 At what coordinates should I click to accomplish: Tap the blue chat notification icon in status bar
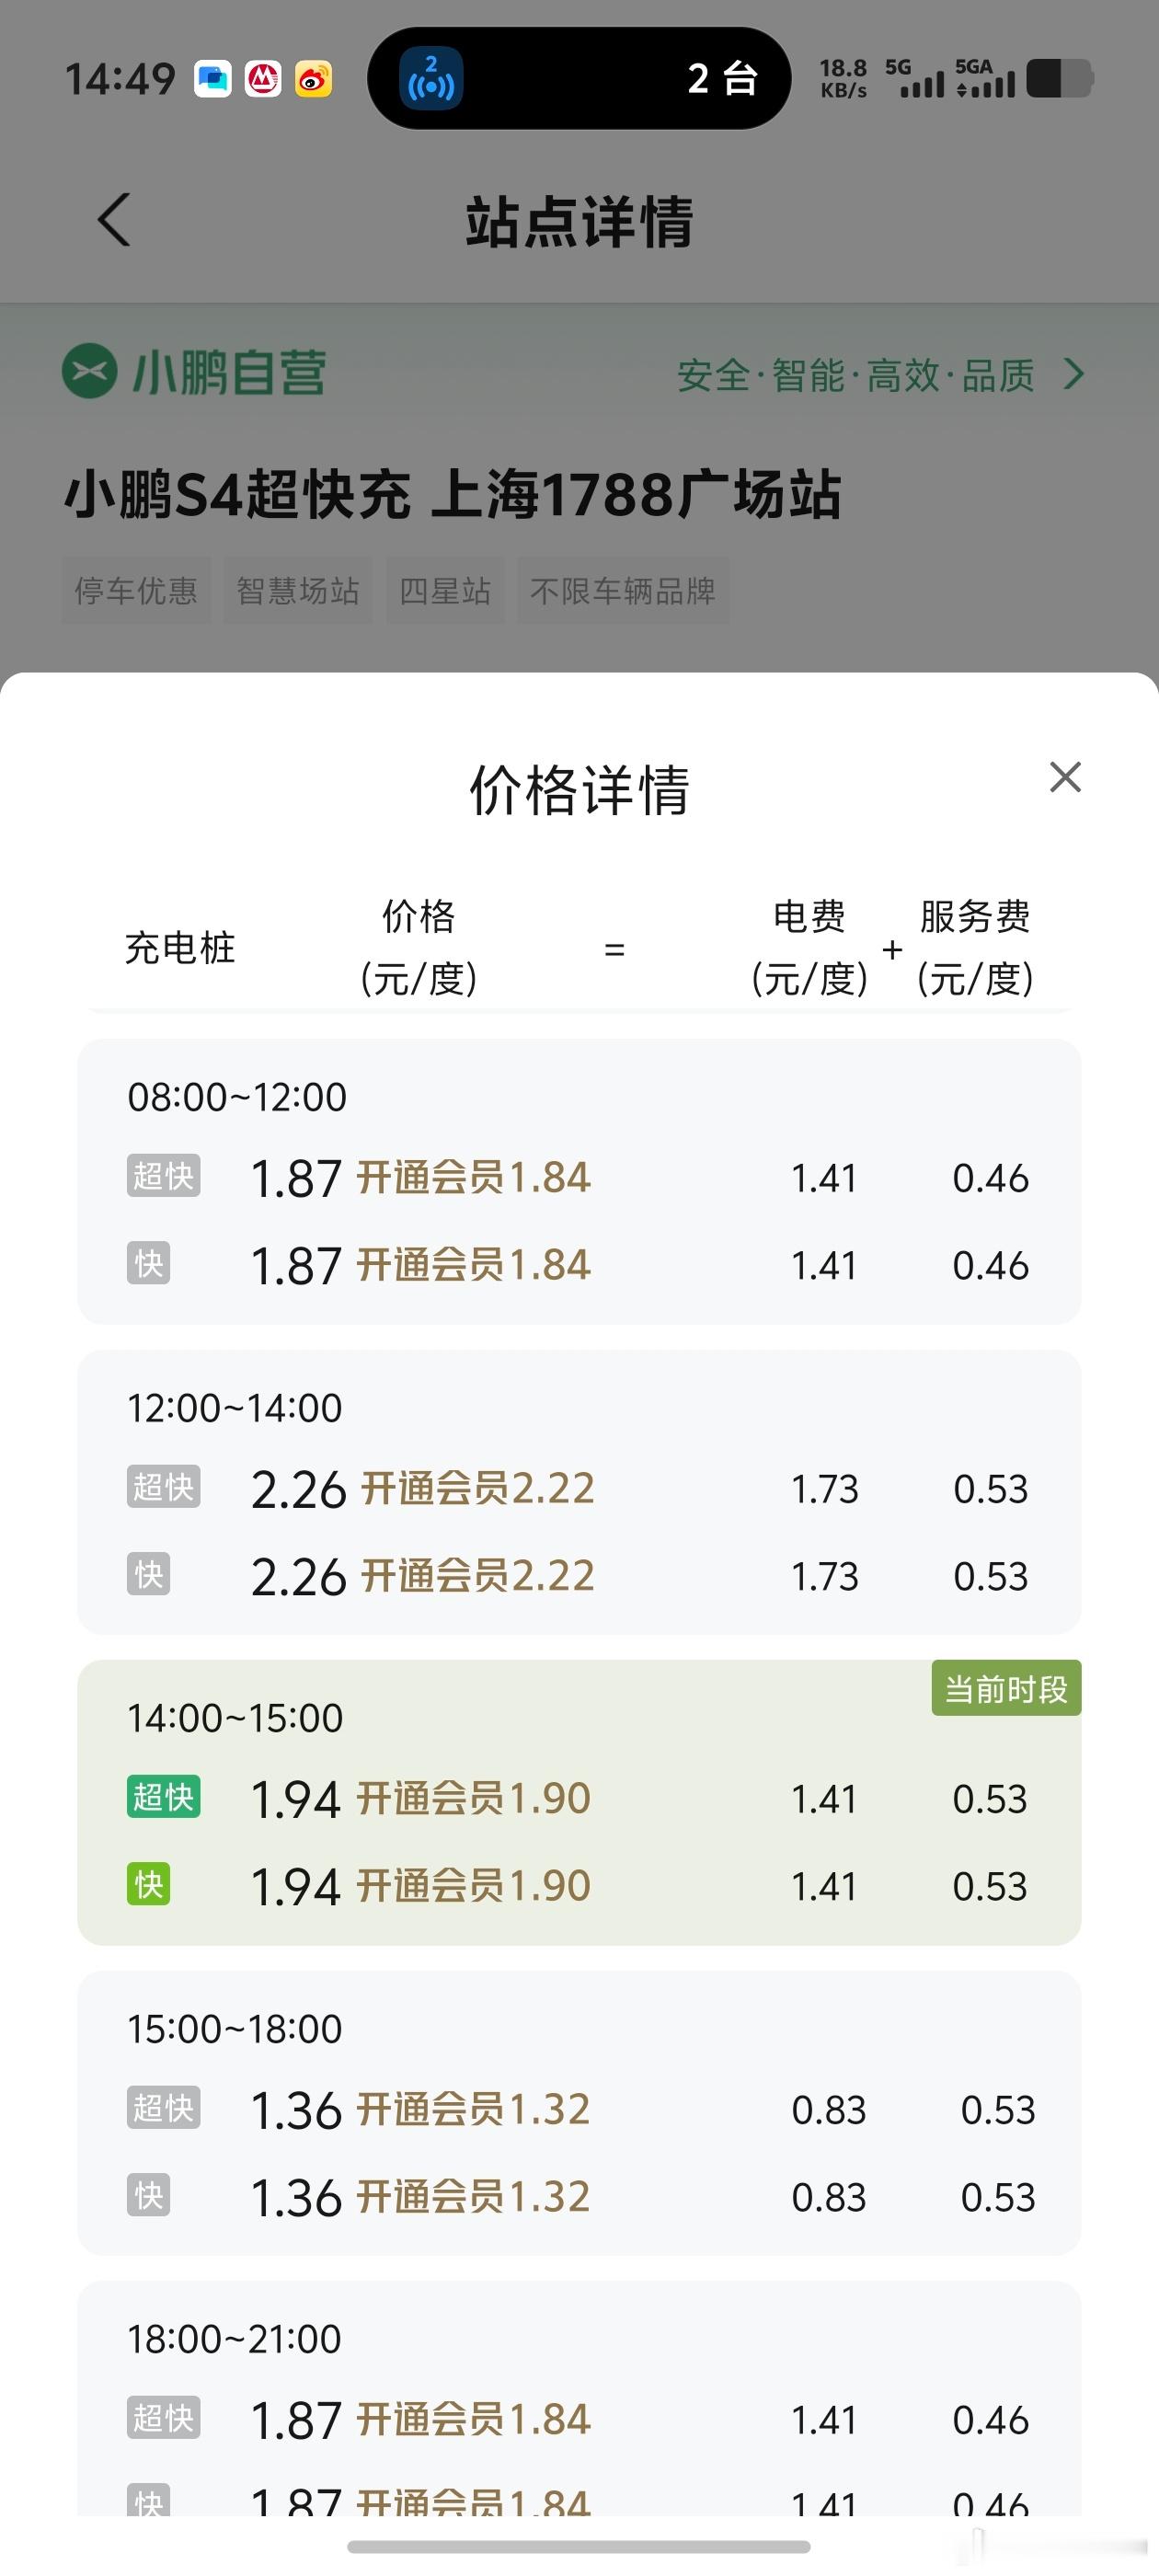pyautogui.click(x=213, y=79)
